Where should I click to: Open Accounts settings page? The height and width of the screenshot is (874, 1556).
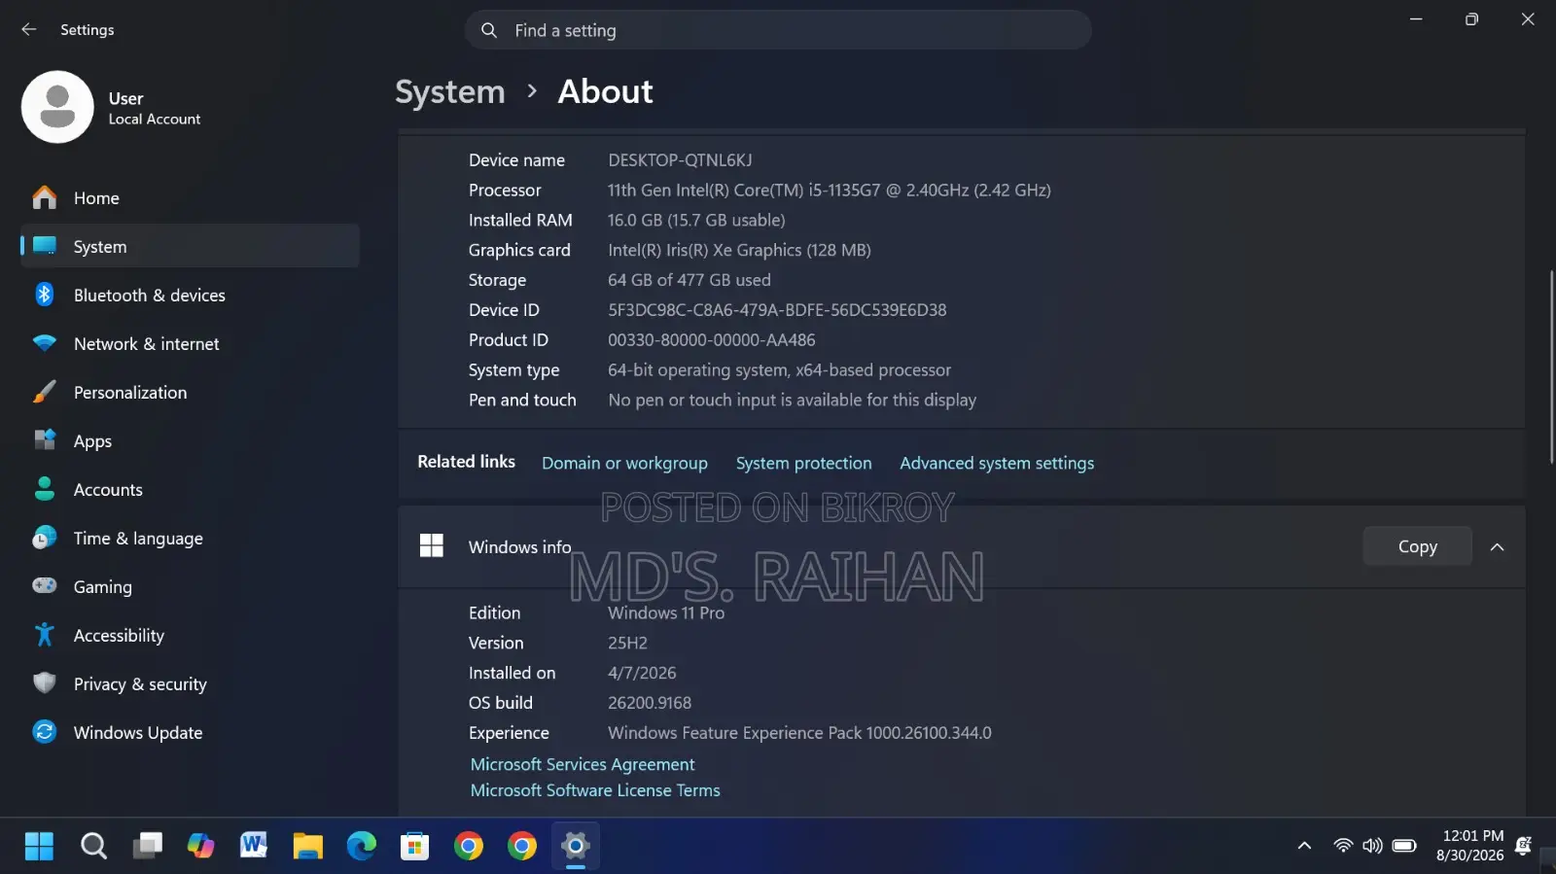(x=191, y=489)
